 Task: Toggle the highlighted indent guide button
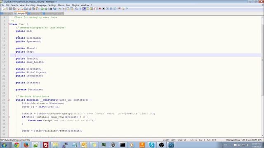pyautogui.click(x=84, y=9)
